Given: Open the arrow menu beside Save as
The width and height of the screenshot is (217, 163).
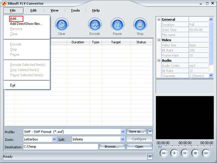Looking at the screenshot, I should pos(150,132).
